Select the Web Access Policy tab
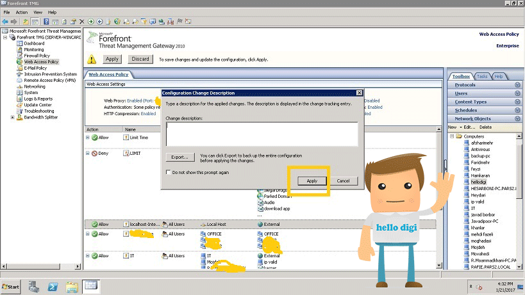This screenshot has height=295, width=525. 108,74
